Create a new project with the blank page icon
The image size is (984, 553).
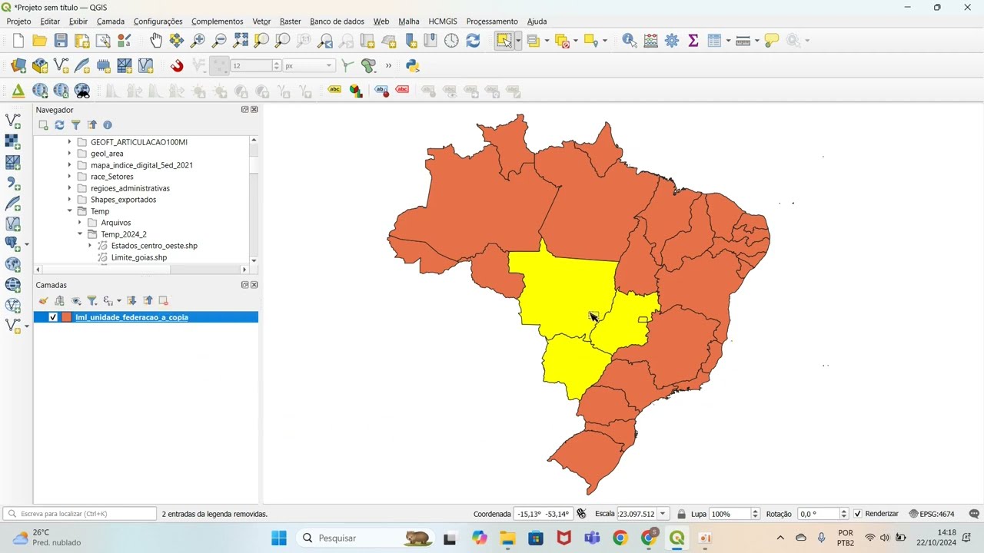click(18, 41)
